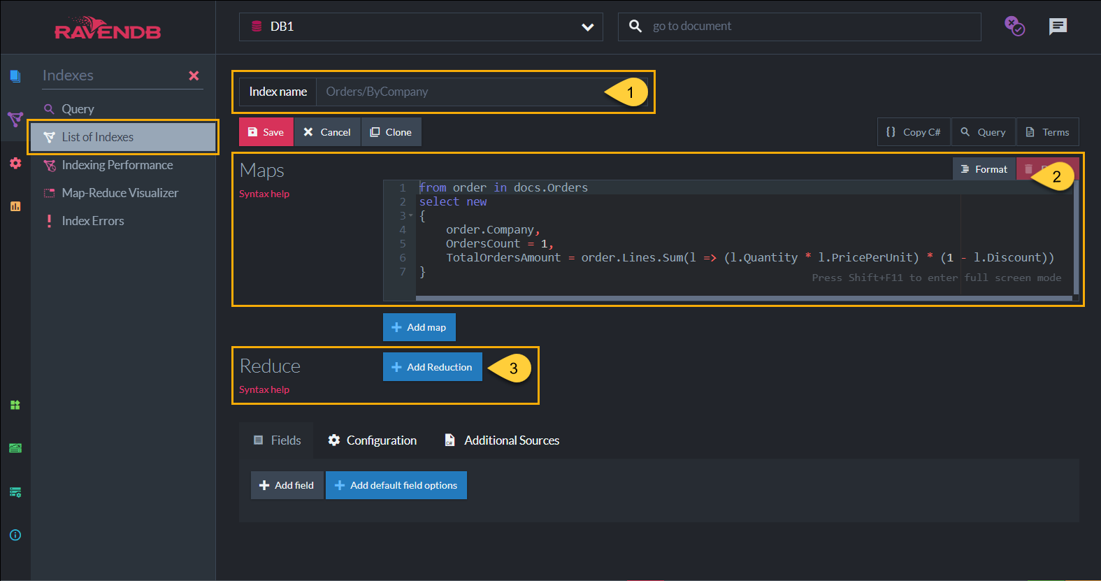Add a new map
This screenshot has height=581, width=1101.
point(419,327)
